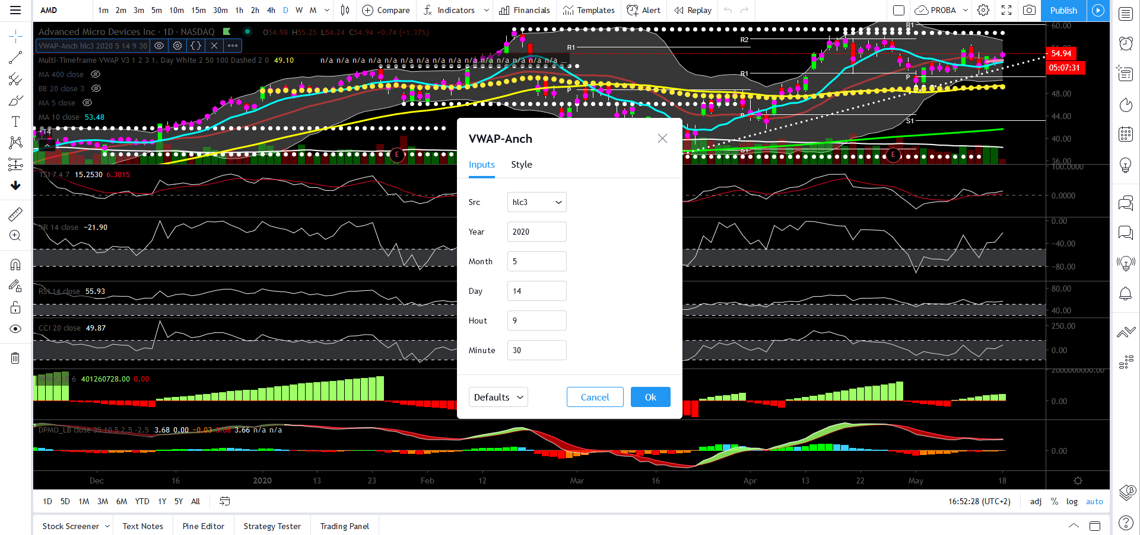The image size is (1140, 535).
Task: Click the trash remove drawings icon
Action: pyautogui.click(x=15, y=358)
